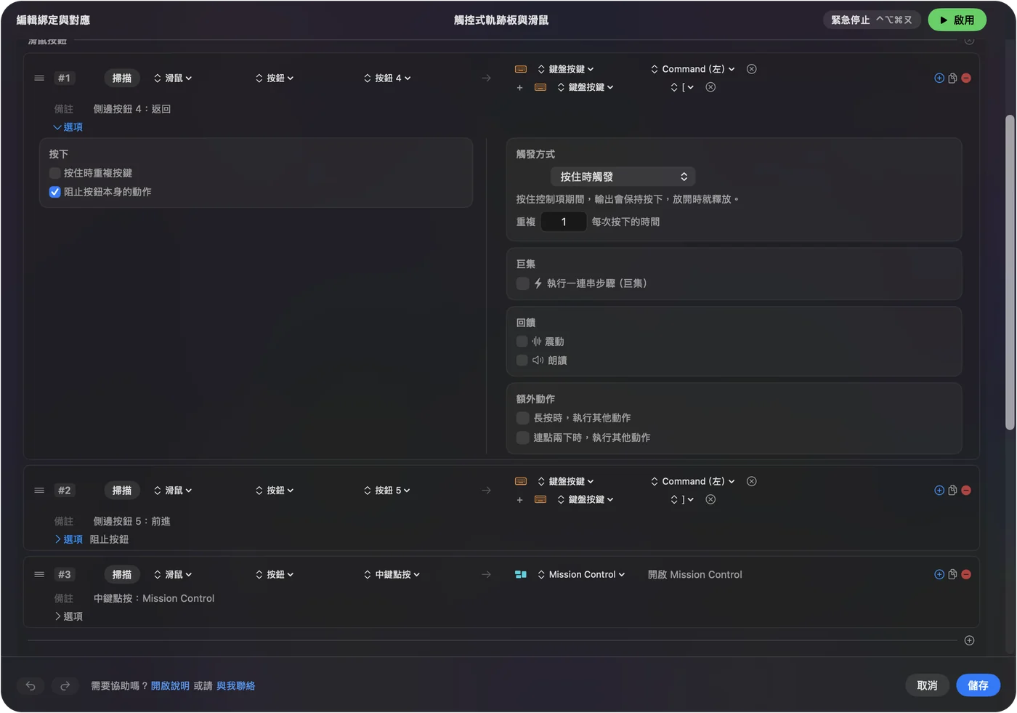This screenshot has height=713, width=1017.
Task: Enable 執行一連串步驟（巨集）checkbox
Action: coord(522,283)
